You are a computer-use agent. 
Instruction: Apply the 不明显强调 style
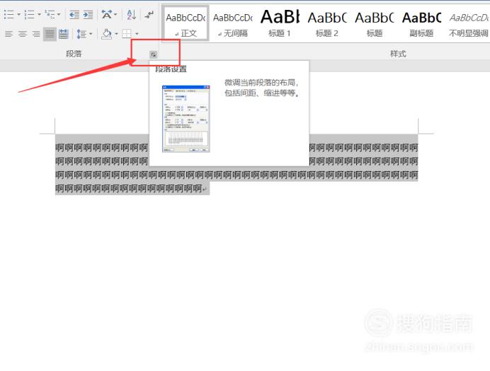pyautogui.click(x=469, y=24)
